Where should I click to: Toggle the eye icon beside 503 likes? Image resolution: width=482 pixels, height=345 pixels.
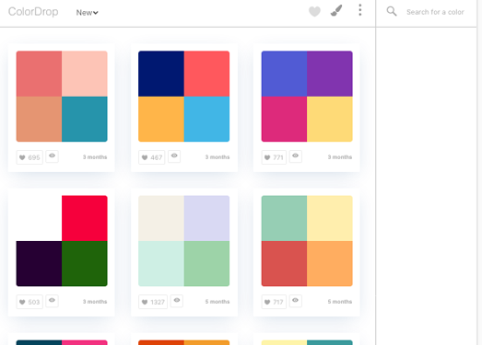click(52, 301)
